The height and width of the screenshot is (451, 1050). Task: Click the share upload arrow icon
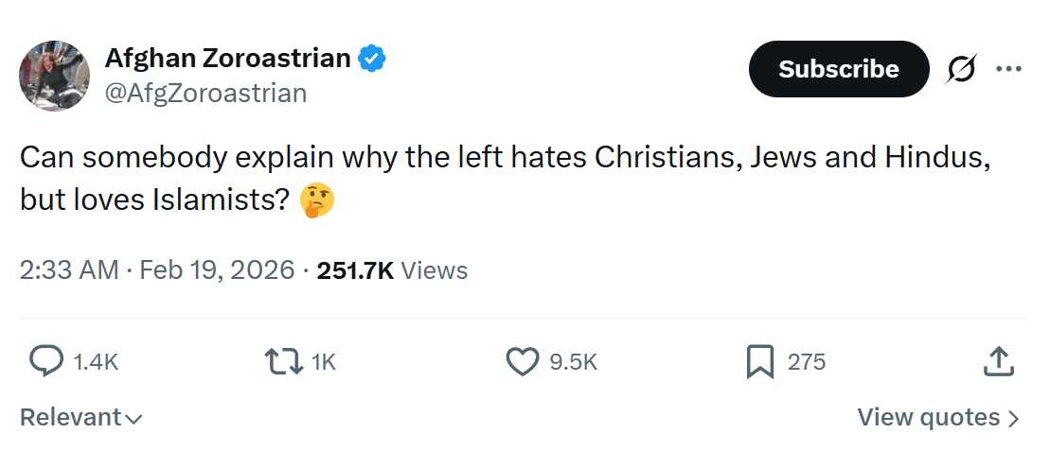pos(999,361)
